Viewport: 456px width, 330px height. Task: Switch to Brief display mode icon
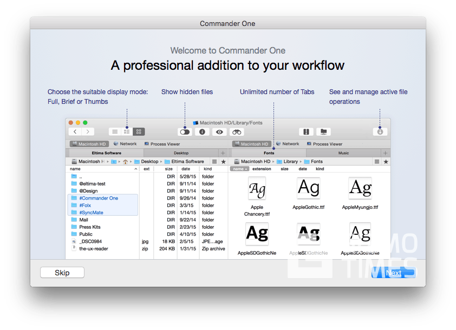click(x=127, y=131)
